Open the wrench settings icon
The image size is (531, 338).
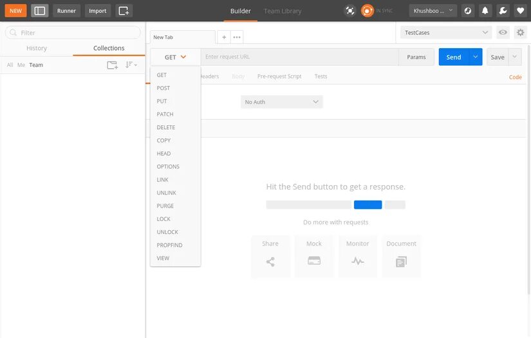tap(503, 11)
